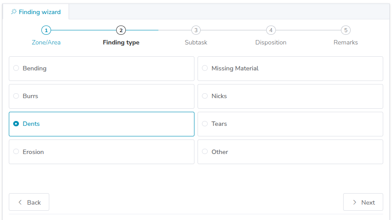Click the step 4 circle icon

(x=271, y=30)
